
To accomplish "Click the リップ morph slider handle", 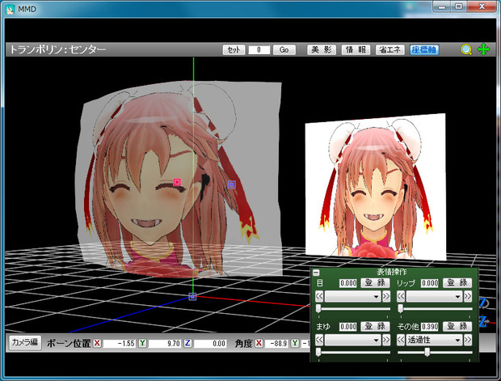I will click(400, 308).
